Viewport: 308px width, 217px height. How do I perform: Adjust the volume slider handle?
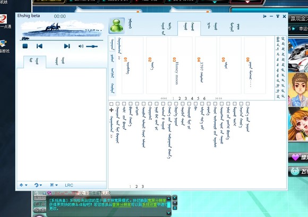93,46
